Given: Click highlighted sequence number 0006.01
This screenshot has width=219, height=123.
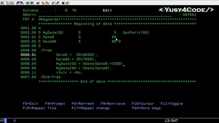Looking at the screenshot, I should [28, 55].
